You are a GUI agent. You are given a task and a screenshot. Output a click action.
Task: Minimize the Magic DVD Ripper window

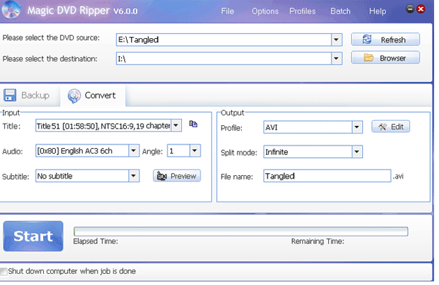tap(410, 9)
